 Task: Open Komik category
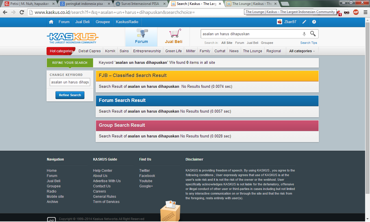(x=110, y=51)
